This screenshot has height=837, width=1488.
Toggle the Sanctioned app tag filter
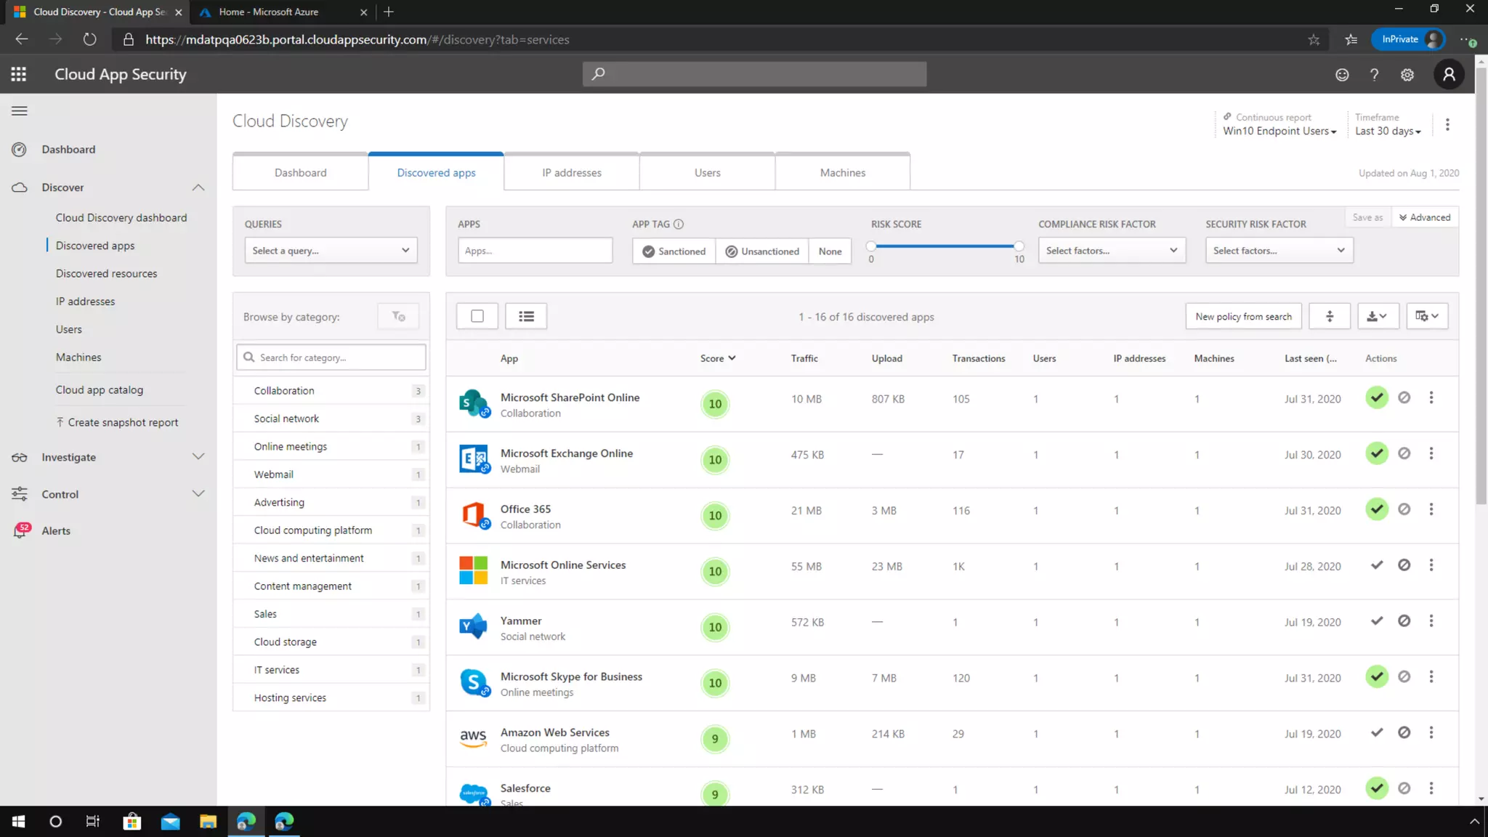point(674,251)
